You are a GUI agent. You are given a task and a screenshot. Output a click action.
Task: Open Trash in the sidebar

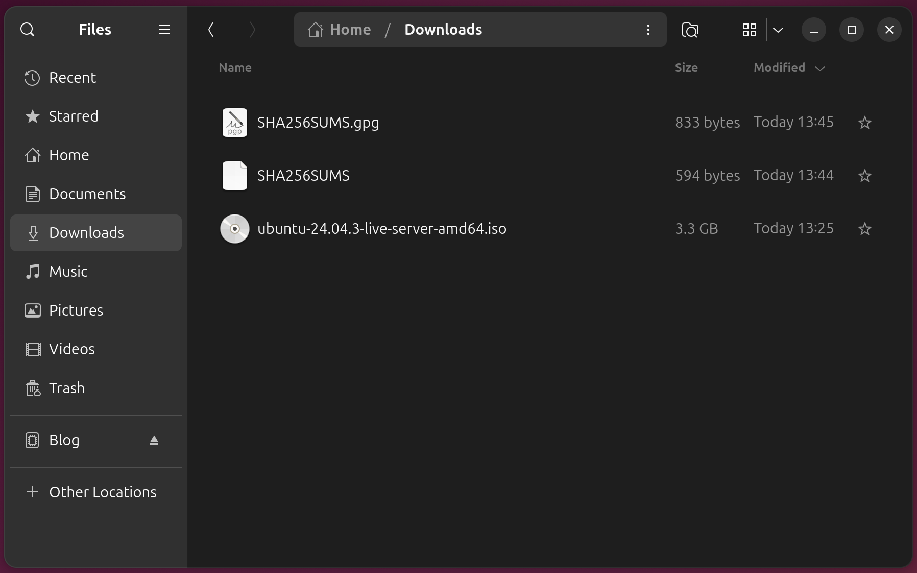coord(67,388)
